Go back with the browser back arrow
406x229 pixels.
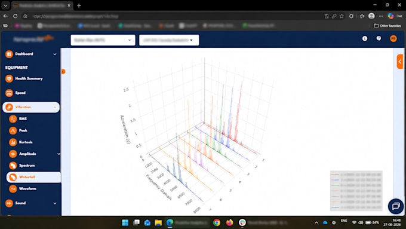click(5, 16)
